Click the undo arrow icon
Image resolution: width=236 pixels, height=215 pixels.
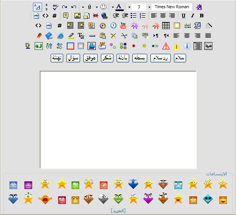[74, 7]
